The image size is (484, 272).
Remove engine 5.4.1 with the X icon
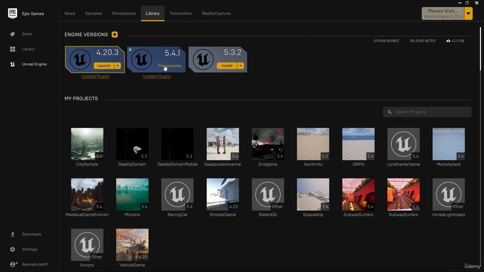[x=130, y=49]
